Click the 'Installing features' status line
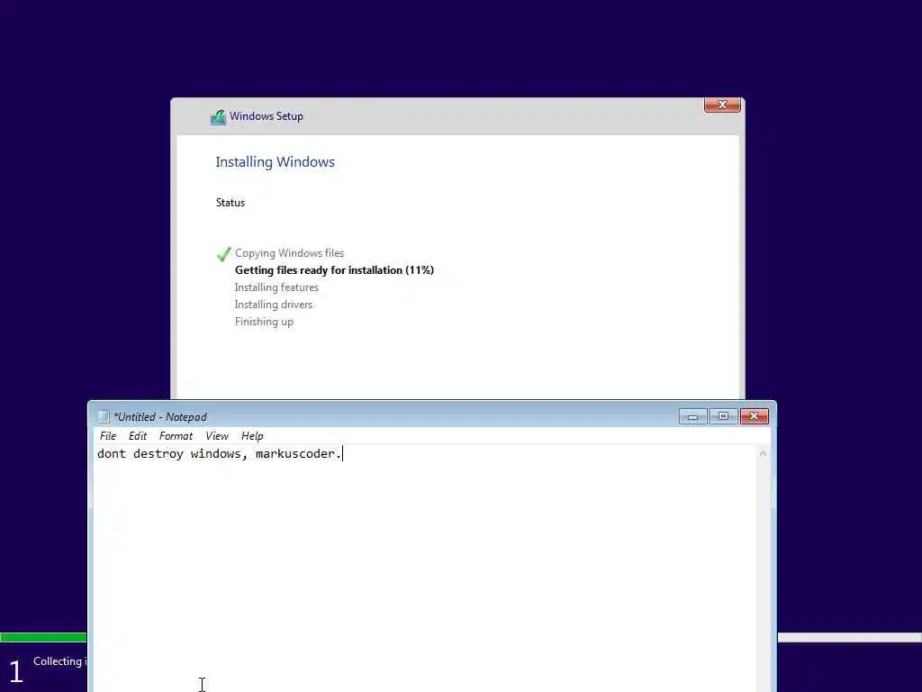The width and height of the screenshot is (922, 692). coord(276,287)
